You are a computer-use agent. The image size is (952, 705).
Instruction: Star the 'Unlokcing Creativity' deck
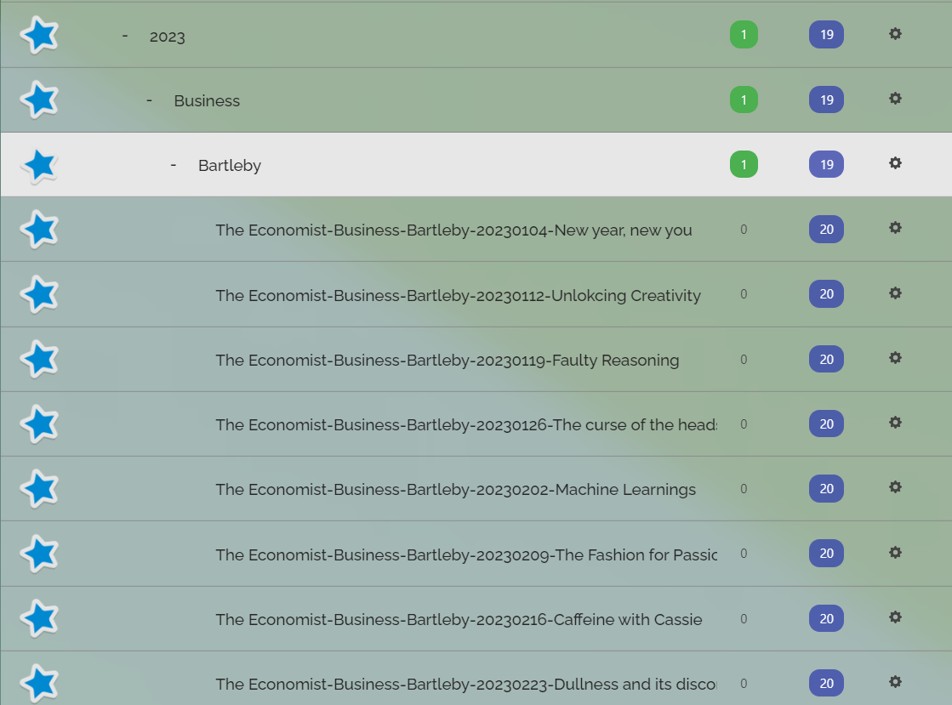39,294
